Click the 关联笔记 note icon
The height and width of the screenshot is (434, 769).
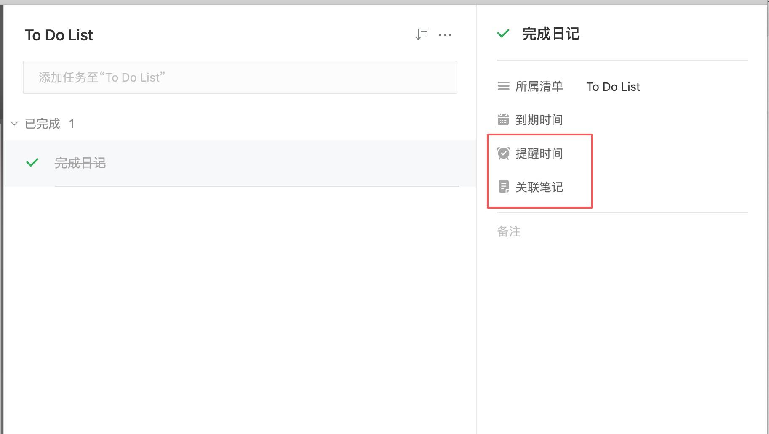pyautogui.click(x=503, y=187)
